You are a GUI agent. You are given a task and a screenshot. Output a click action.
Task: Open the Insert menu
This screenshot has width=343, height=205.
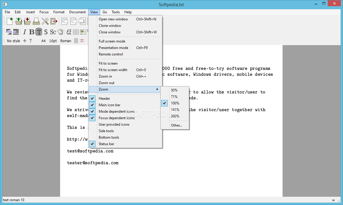click(30, 12)
